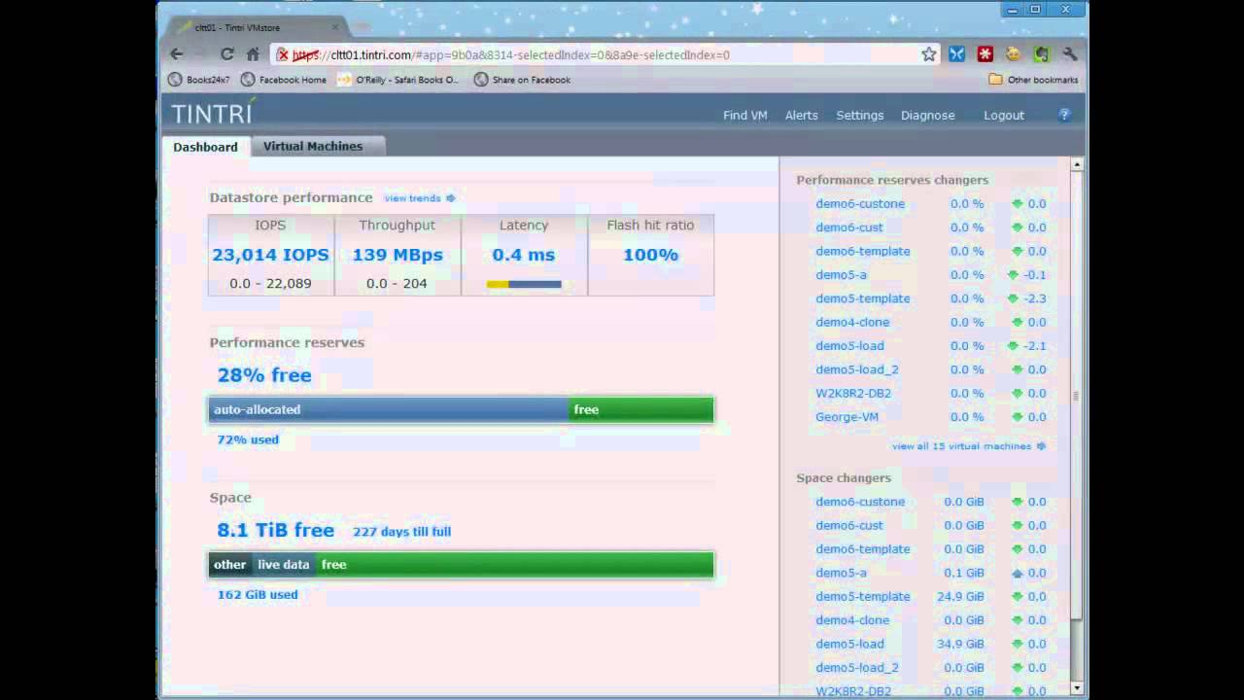The width and height of the screenshot is (1244, 700).
Task: Close the cltt01 Tintri VMstore browser tab
Action: click(335, 27)
